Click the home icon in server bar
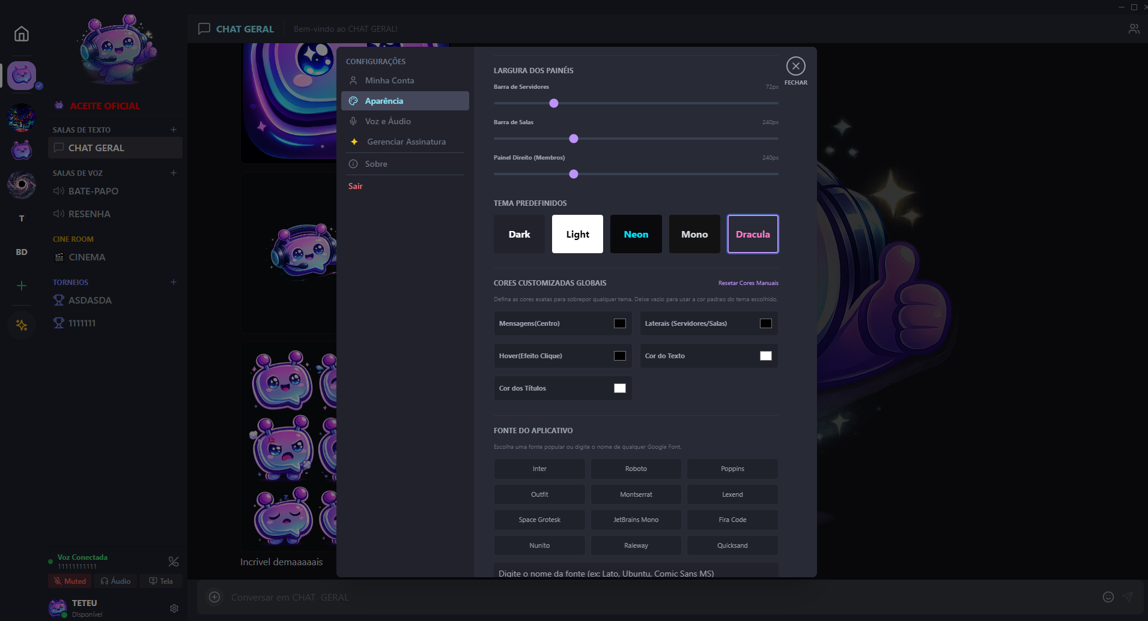 [x=22, y=34]
